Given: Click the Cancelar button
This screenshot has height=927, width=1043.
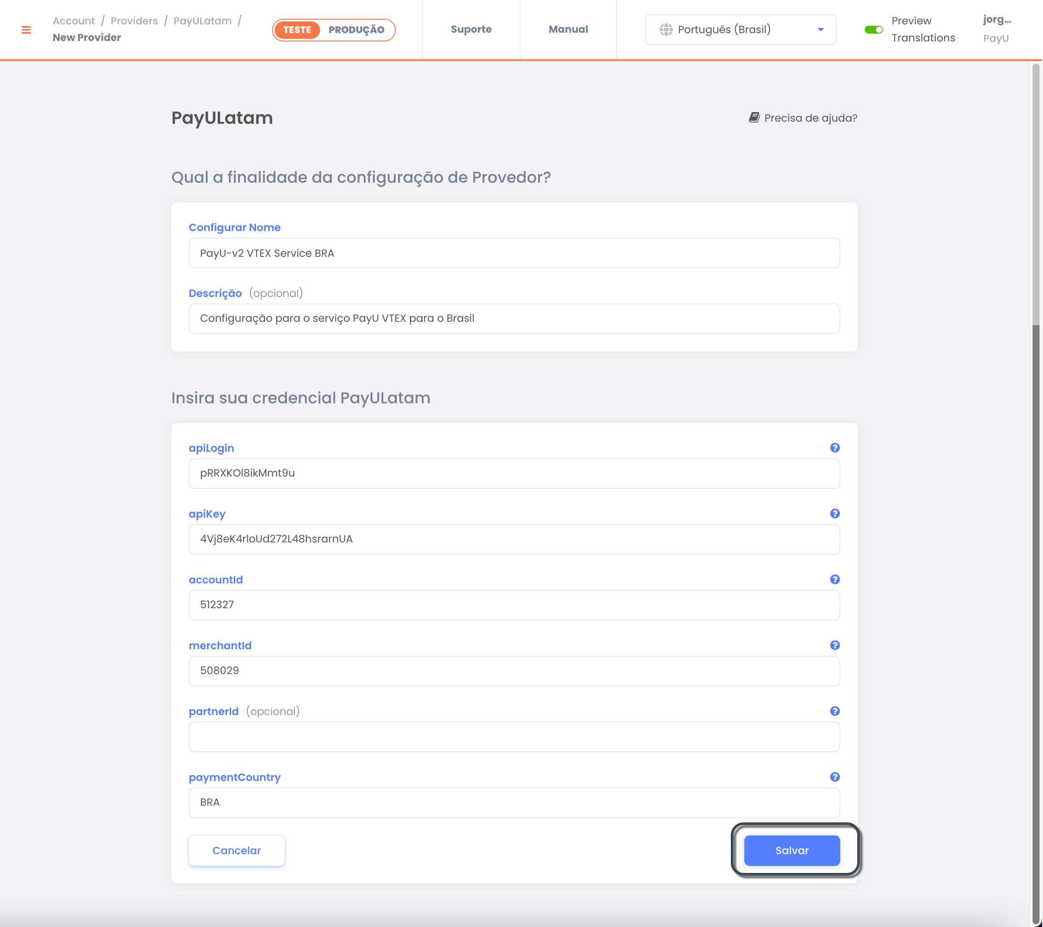Looking at the screenshot, I should click(x=236, y=850).
